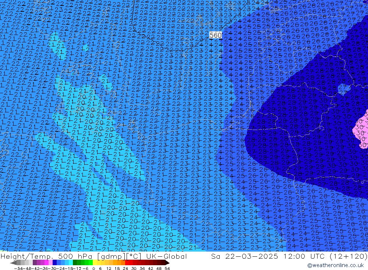Click the Sa 22-03-2025 12:00 UTC timestamp
Screen dimensions: 368x270
(289, 256)
